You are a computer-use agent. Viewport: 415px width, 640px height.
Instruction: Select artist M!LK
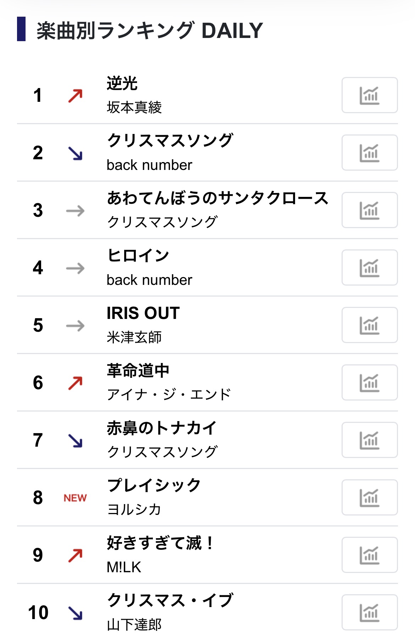tap(124, 567)
